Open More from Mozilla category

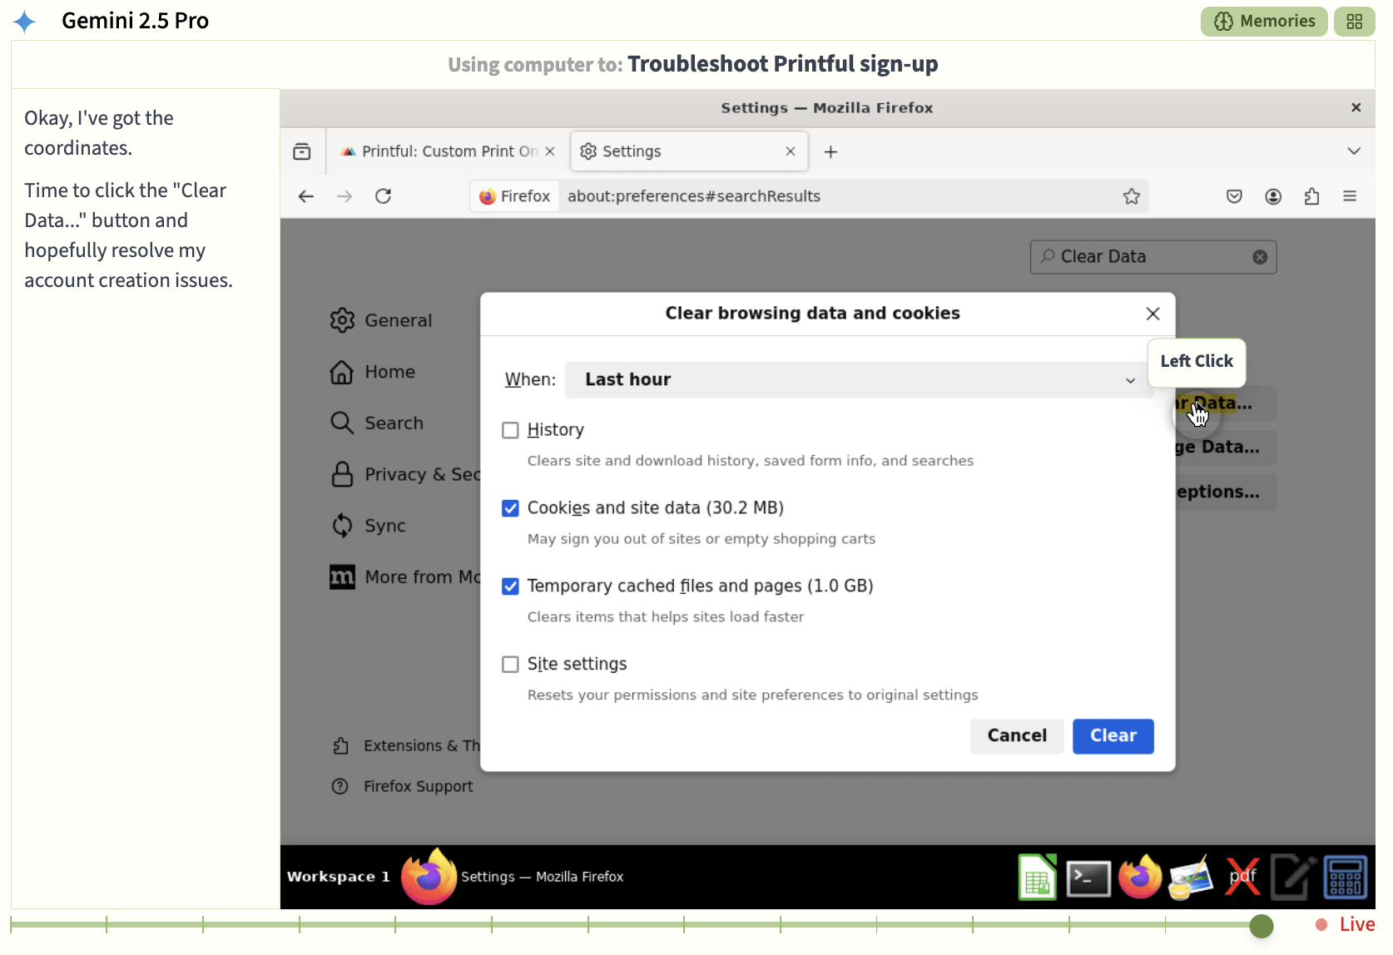tap(405, 577)
